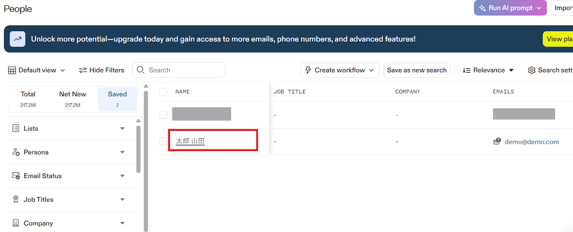
Task: Open the 太郎 山田 contact link
Action: (190, 141)
